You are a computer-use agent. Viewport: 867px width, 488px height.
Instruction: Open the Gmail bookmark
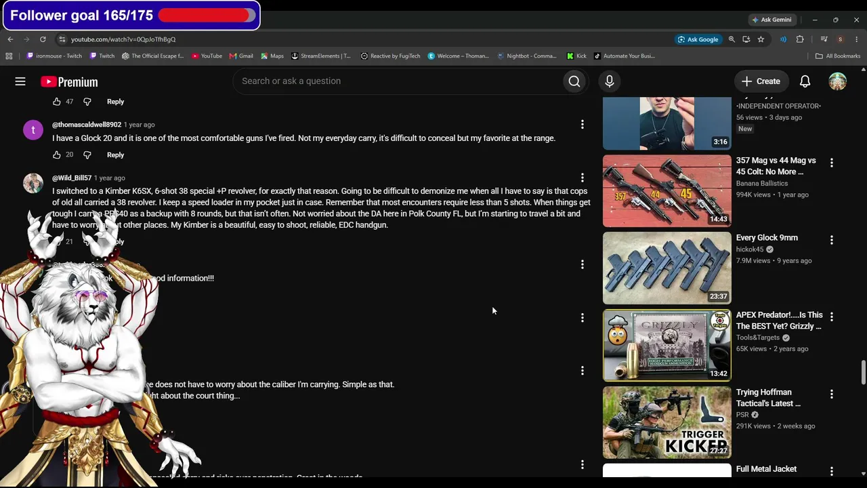[x=241, y=56]
